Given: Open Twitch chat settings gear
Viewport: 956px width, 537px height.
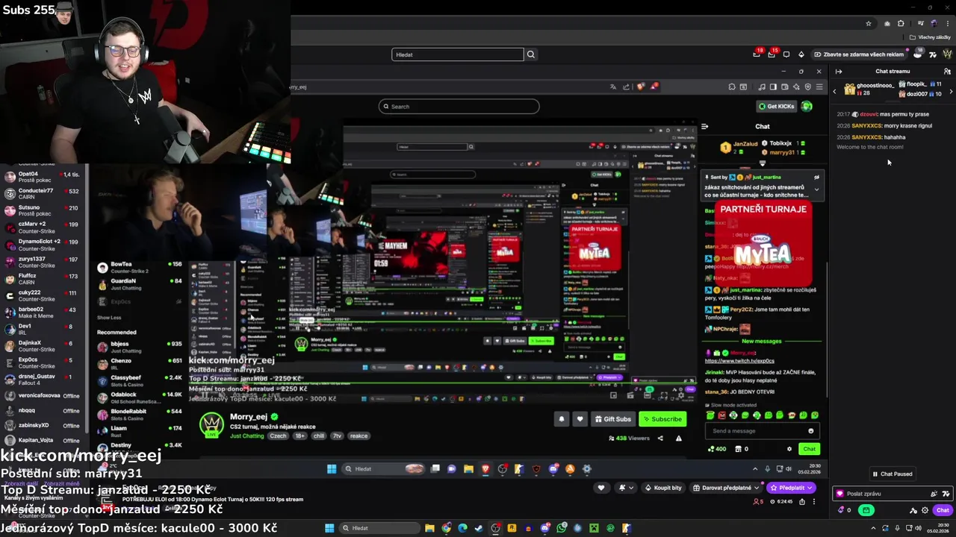Looking at the screenshot, I should click(x=925, y=510).
